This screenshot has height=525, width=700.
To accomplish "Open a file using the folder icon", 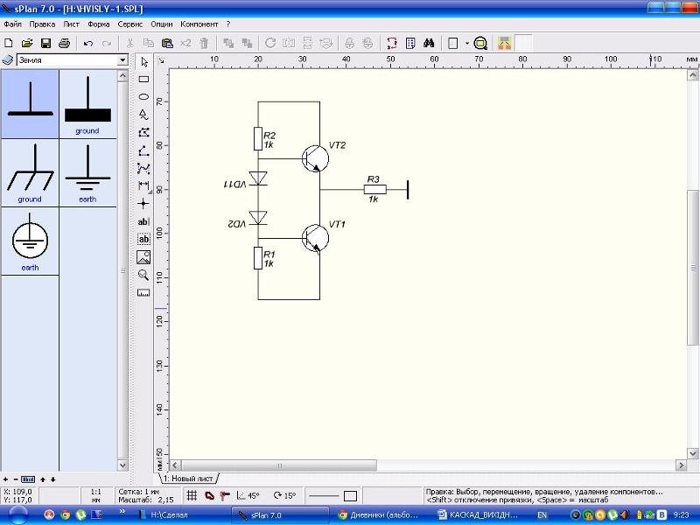I will pyautogui.click(x=27, y=43).
